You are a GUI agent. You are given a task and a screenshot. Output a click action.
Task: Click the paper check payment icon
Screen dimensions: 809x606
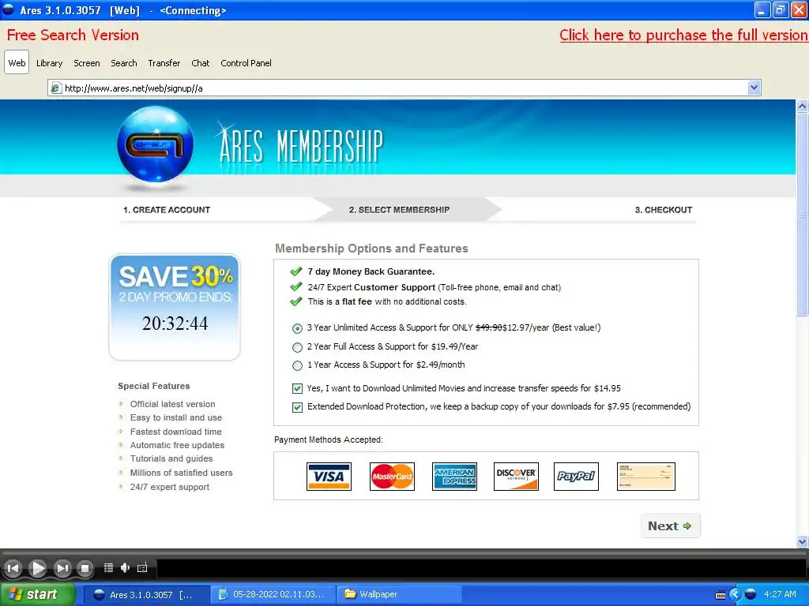pyautogui.click(x=645, y=476)
